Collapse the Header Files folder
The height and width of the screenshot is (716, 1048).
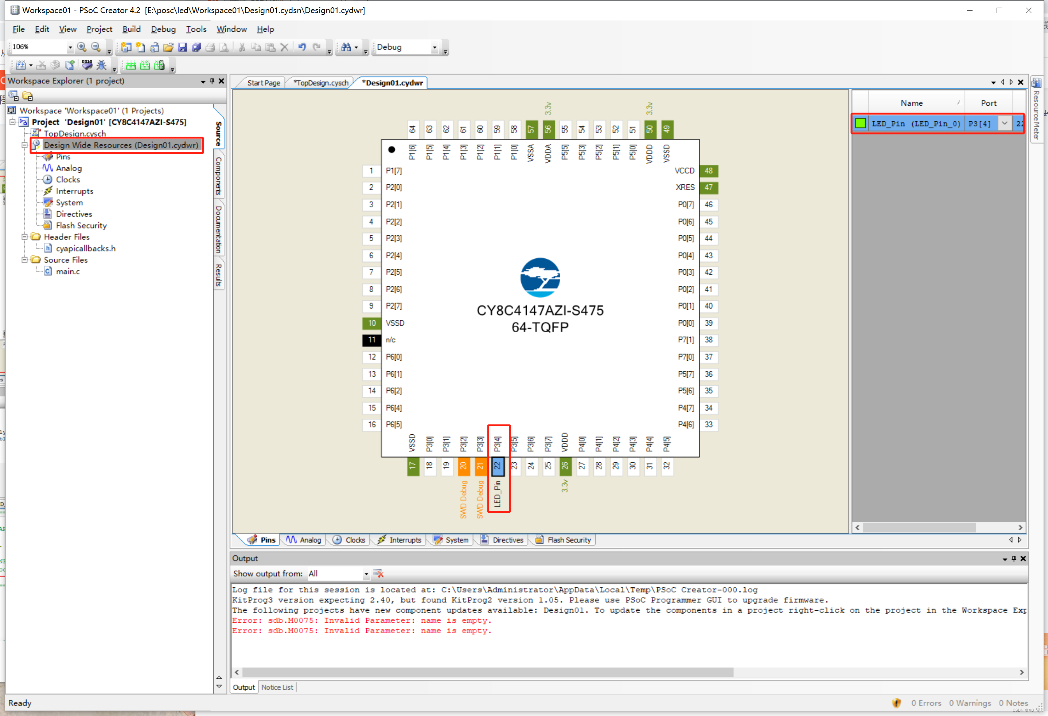25,237
